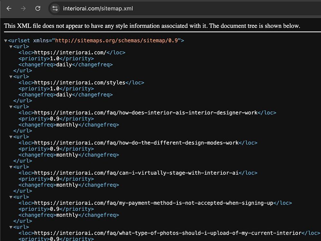Collapse url node for how-do-the-different-design-modes-work
The width and height of the screenshot is (321, 241).
click(x=11, y=137)
